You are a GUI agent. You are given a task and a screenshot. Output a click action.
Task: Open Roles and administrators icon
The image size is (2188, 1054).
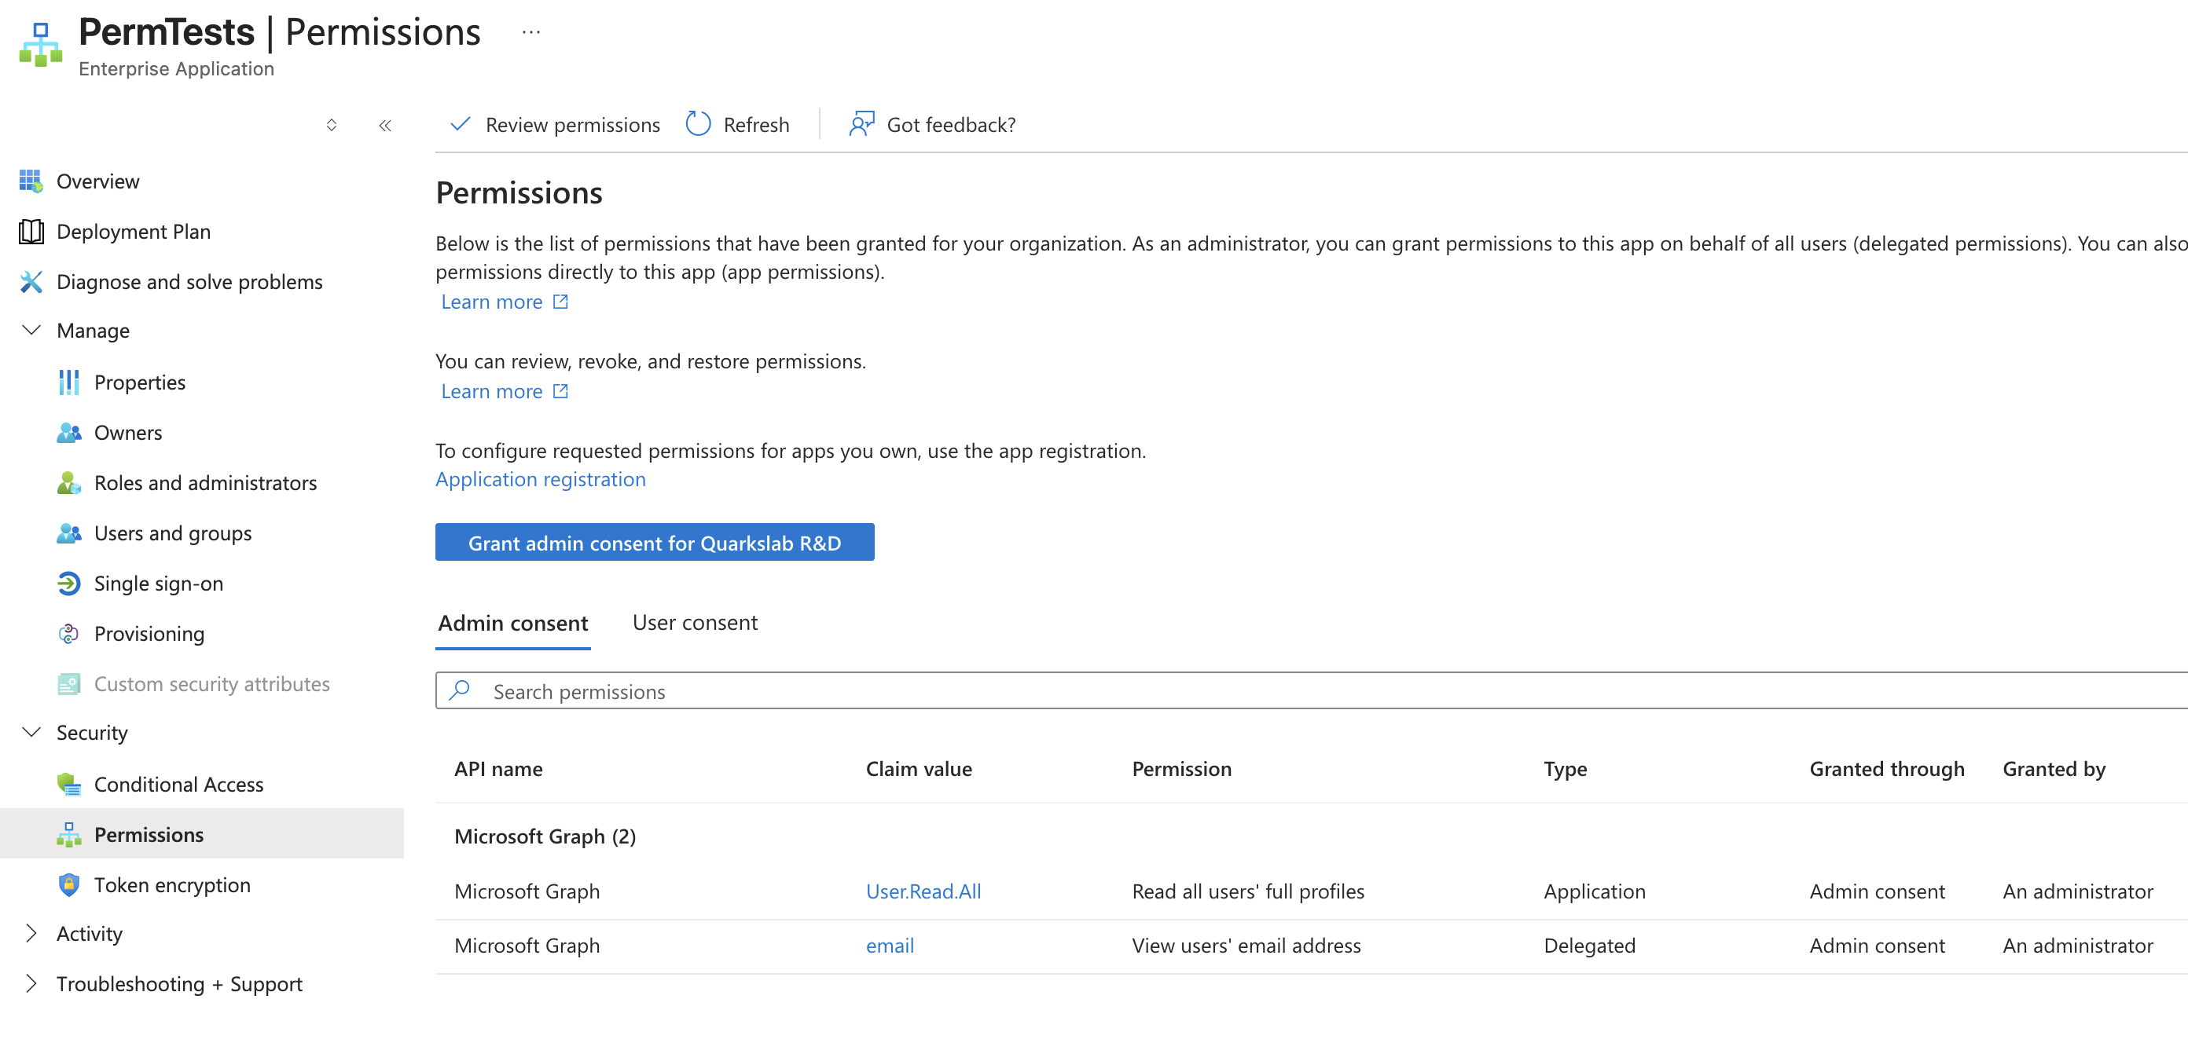tap(69, 483)
